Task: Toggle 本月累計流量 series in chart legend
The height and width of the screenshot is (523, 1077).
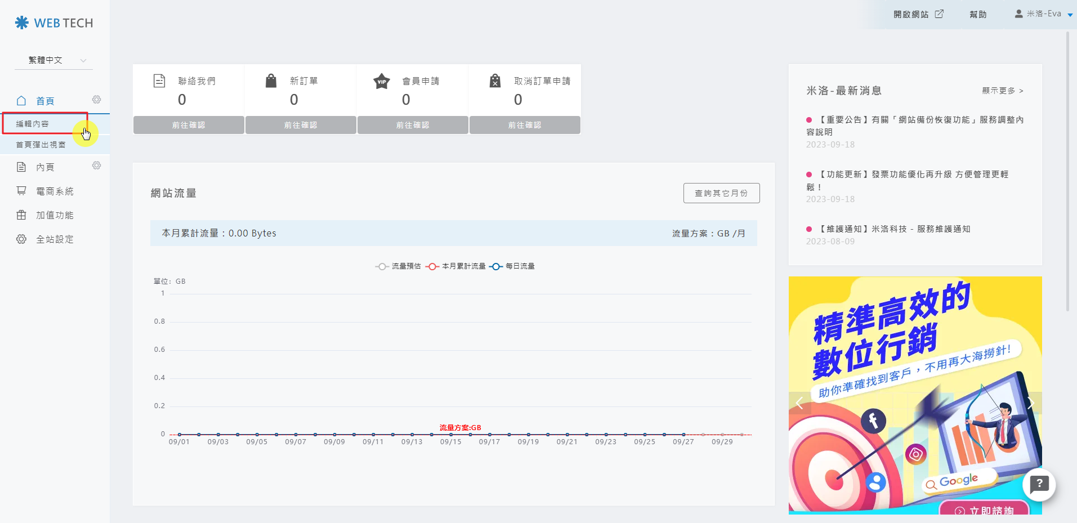Action: coord(456,266)
